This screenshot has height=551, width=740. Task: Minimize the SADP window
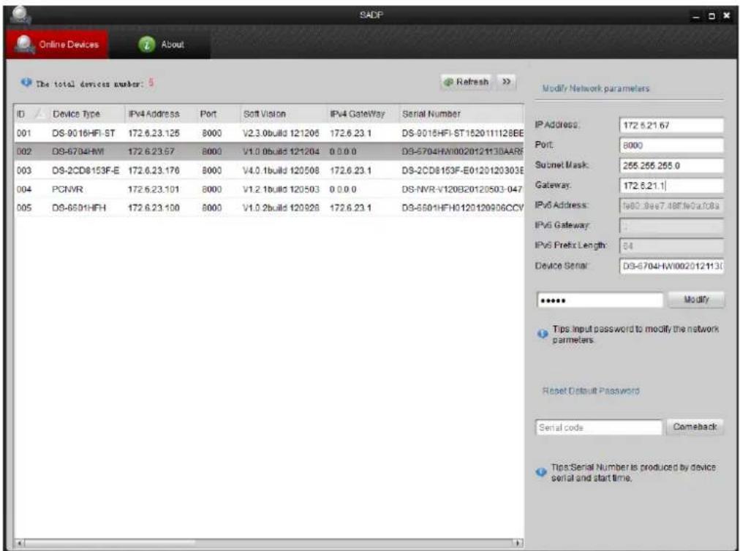(696, 16)
